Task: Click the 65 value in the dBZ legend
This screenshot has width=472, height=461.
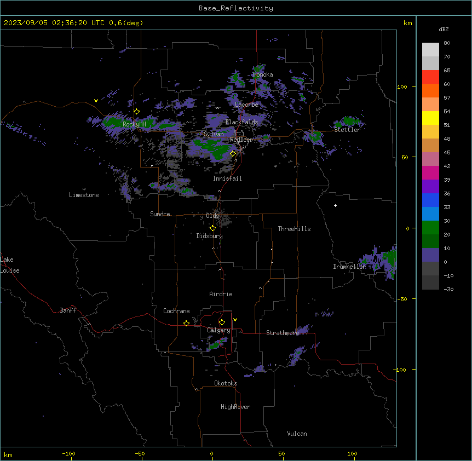Action: click(447, 71)
